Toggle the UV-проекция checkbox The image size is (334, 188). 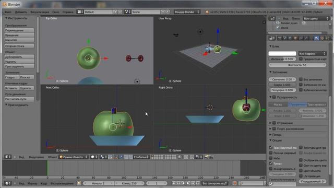pyautogui.click(x=301, y=176)
